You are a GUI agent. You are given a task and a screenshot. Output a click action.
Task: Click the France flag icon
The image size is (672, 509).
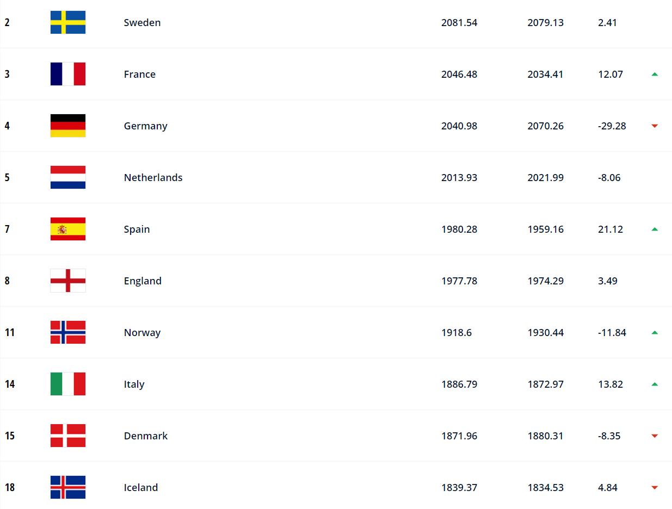68,74
